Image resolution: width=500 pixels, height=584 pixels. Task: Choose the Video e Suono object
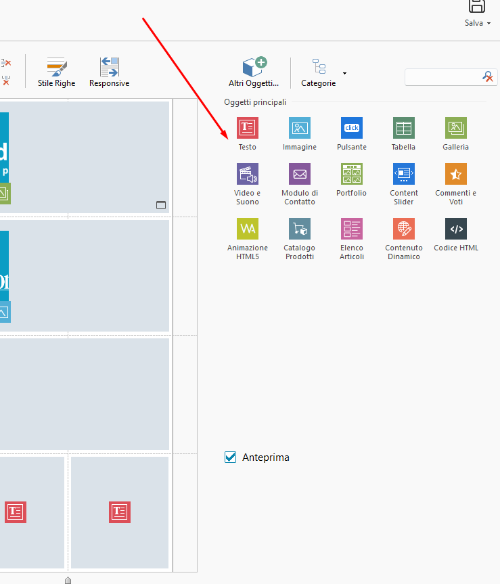[247, 174]
